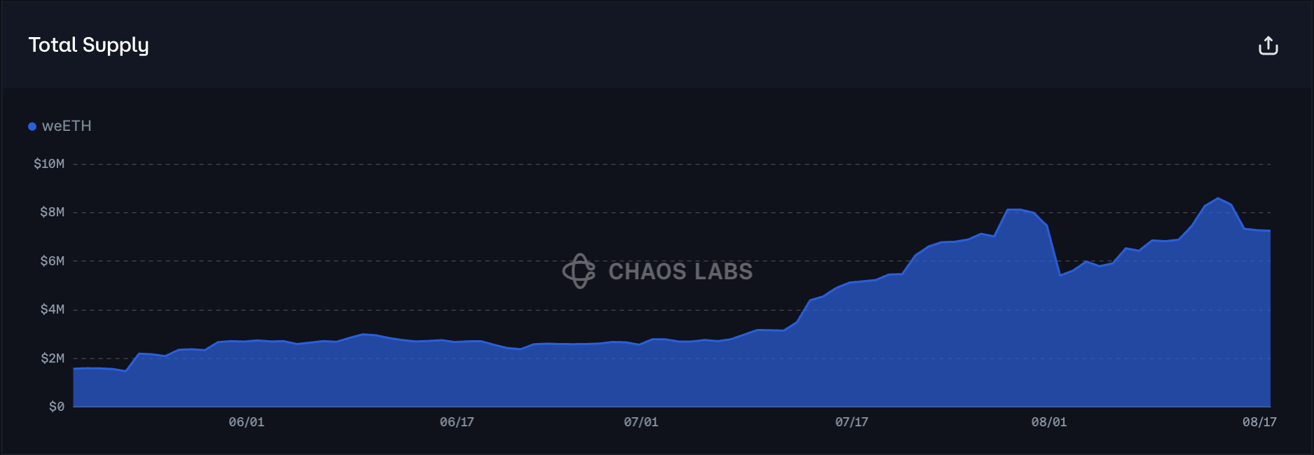The width and height of the screenshot is (1314, 455).
Task: Click the 06/01 date label
Action: (247, 422)
